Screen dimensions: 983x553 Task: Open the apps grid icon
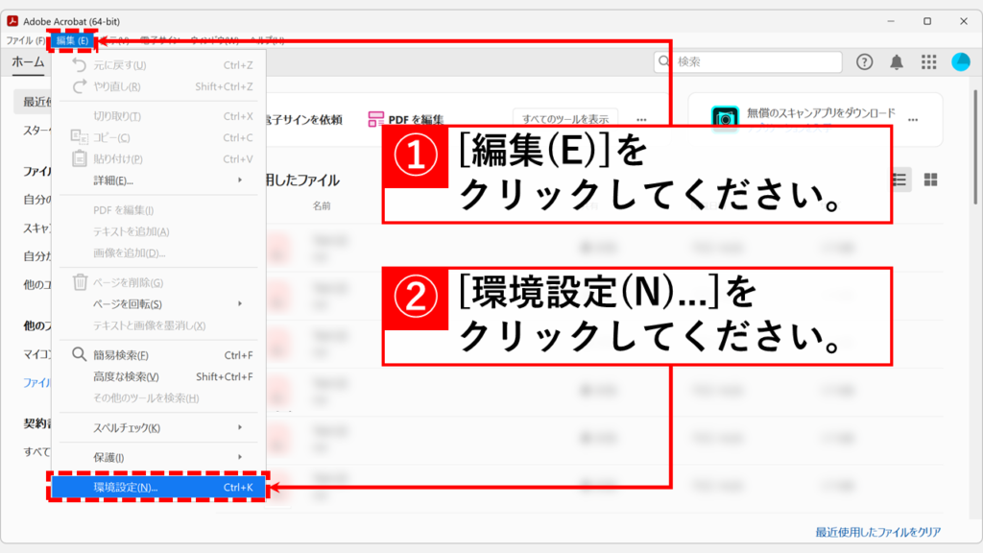[928, 61]
